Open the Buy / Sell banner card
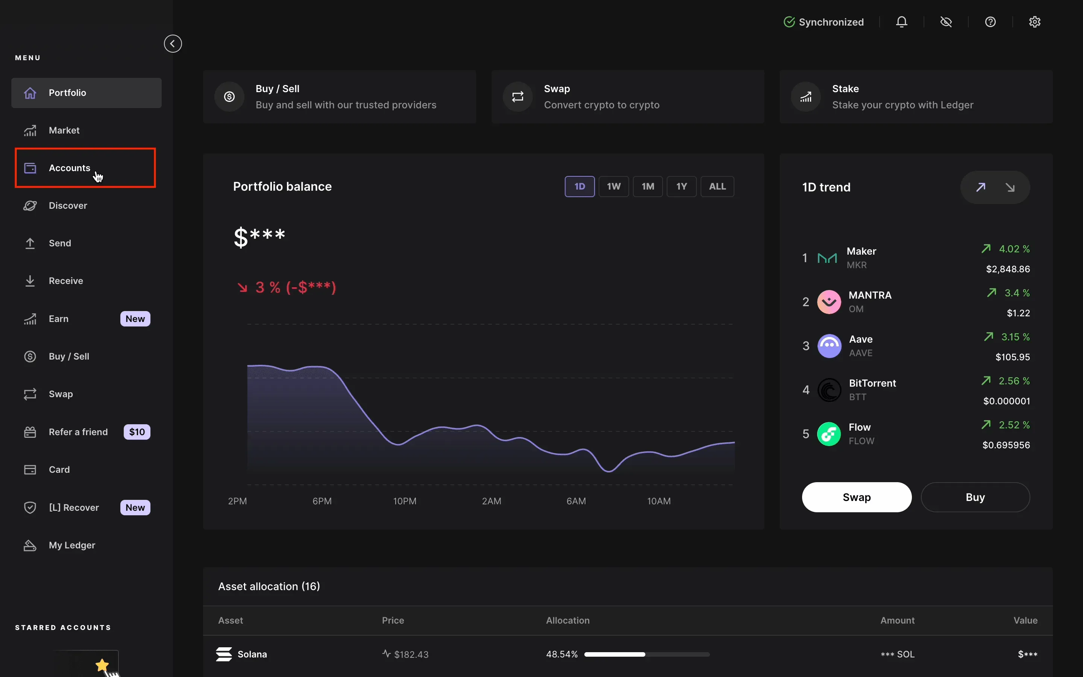This screenshot has width=1083, height=677. [x=340, y=97]
